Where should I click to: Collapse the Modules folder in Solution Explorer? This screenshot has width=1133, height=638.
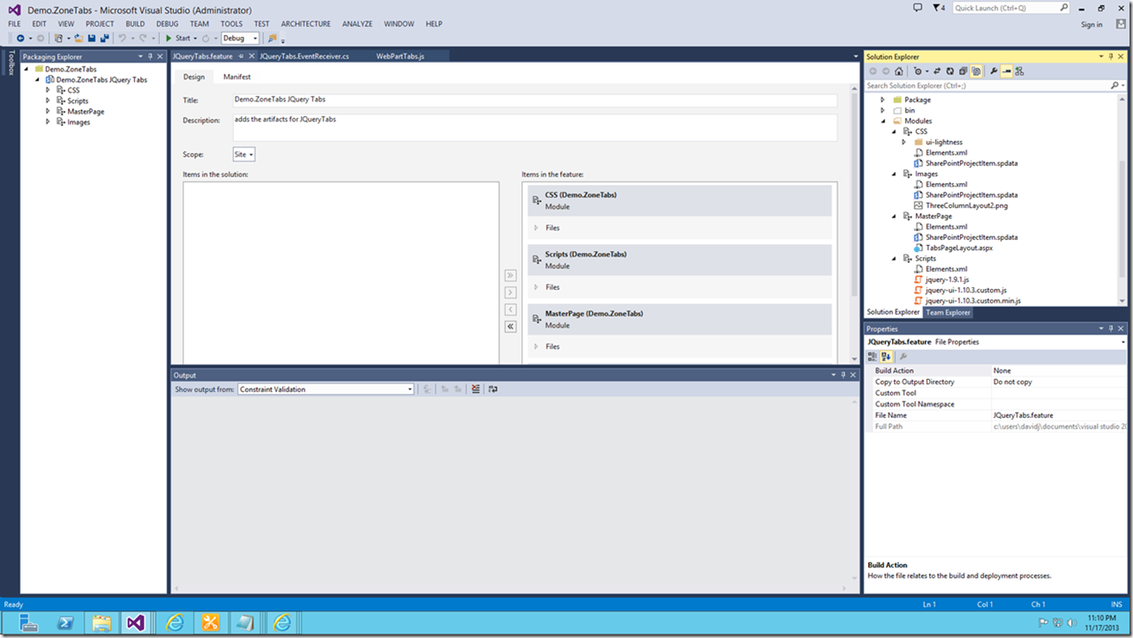pos(883,121)
